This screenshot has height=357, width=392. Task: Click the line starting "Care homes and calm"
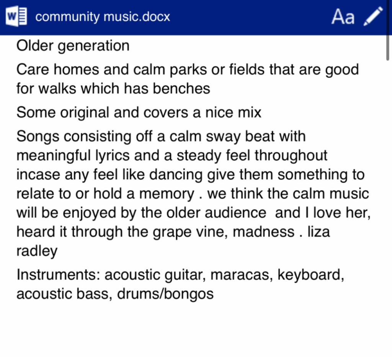click(188, 70)
